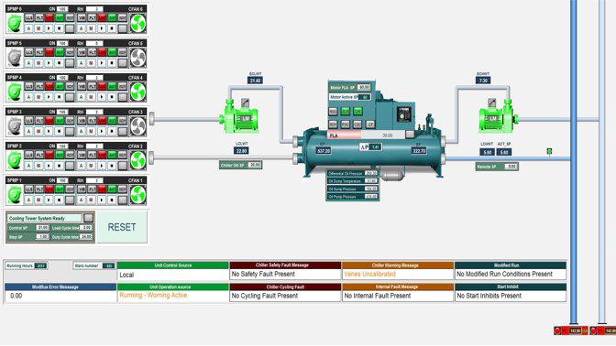616x346 pixels.
Task: Set SPMP 6 to Auto mode (A)
Action: coord(28,28)
